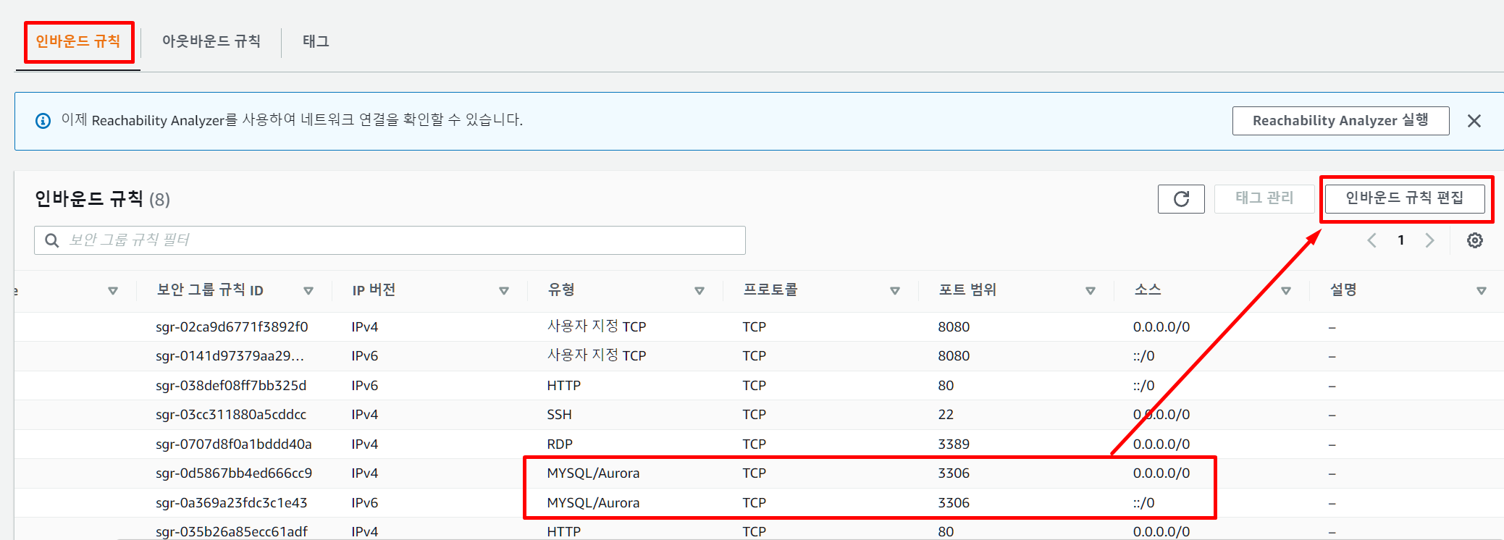The height and width of the screenshot is (540, 1504).
Task: Click the 태그 관리 button
Action: click(x=1264, y=198)
